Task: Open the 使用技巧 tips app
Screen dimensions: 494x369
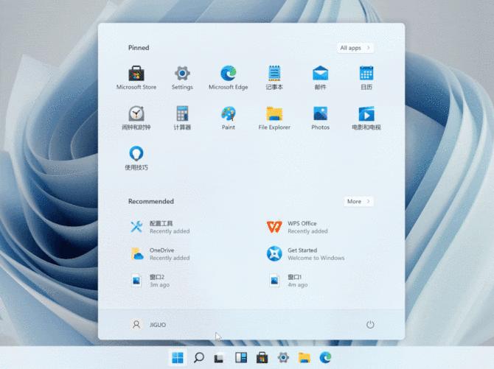Action: (x=136, y=158)
